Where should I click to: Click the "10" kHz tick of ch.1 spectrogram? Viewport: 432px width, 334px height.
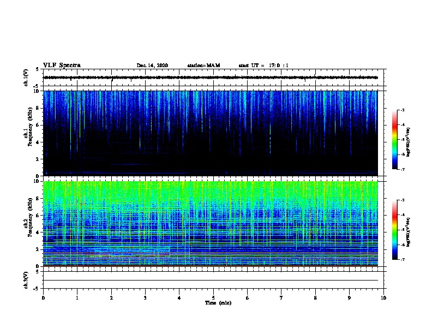click(x=37, y=91)
